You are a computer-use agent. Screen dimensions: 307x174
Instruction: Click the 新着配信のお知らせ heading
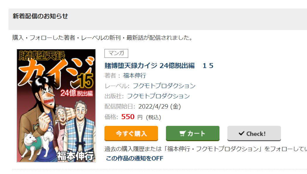click(40, 16)
